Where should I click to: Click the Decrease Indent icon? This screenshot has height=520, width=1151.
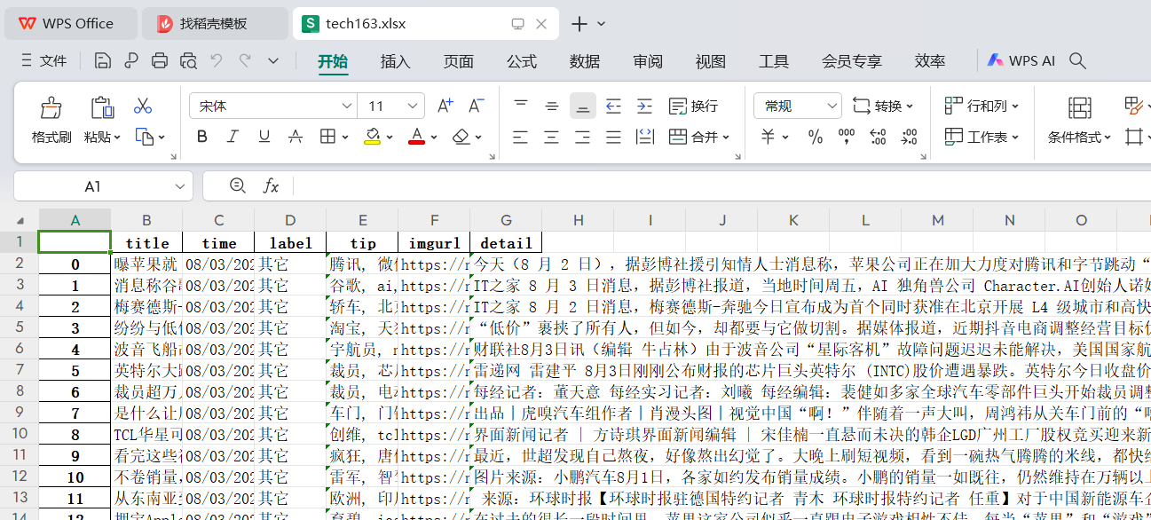tap(613, 106)
